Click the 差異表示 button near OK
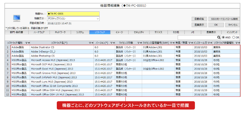Image resolution: width=246 pixels, height=114 pixels. (199, 25)
